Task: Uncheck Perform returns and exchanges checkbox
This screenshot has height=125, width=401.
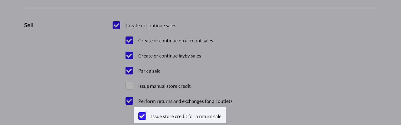Action: pyautogui.click(x=129, y=101)
